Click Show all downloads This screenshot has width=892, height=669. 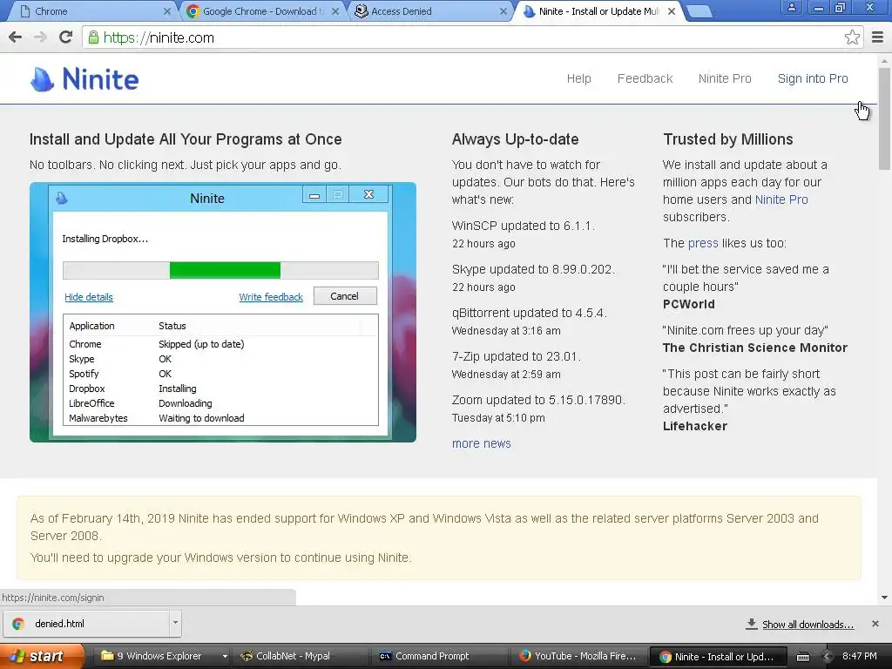pos(808,625)
